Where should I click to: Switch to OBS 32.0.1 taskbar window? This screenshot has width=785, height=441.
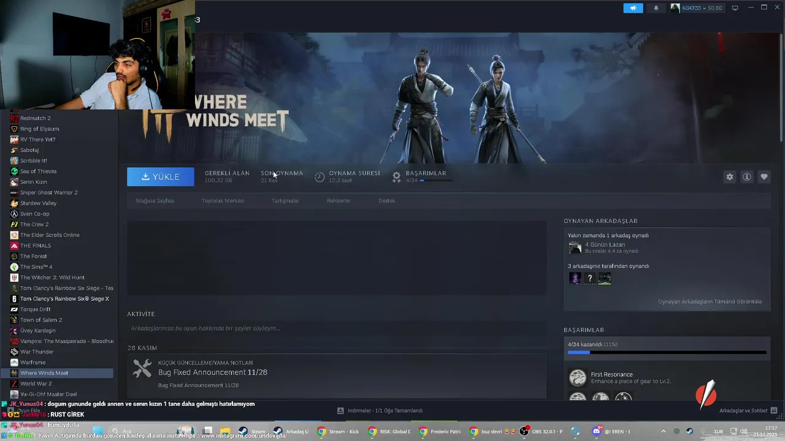(541, 431)
